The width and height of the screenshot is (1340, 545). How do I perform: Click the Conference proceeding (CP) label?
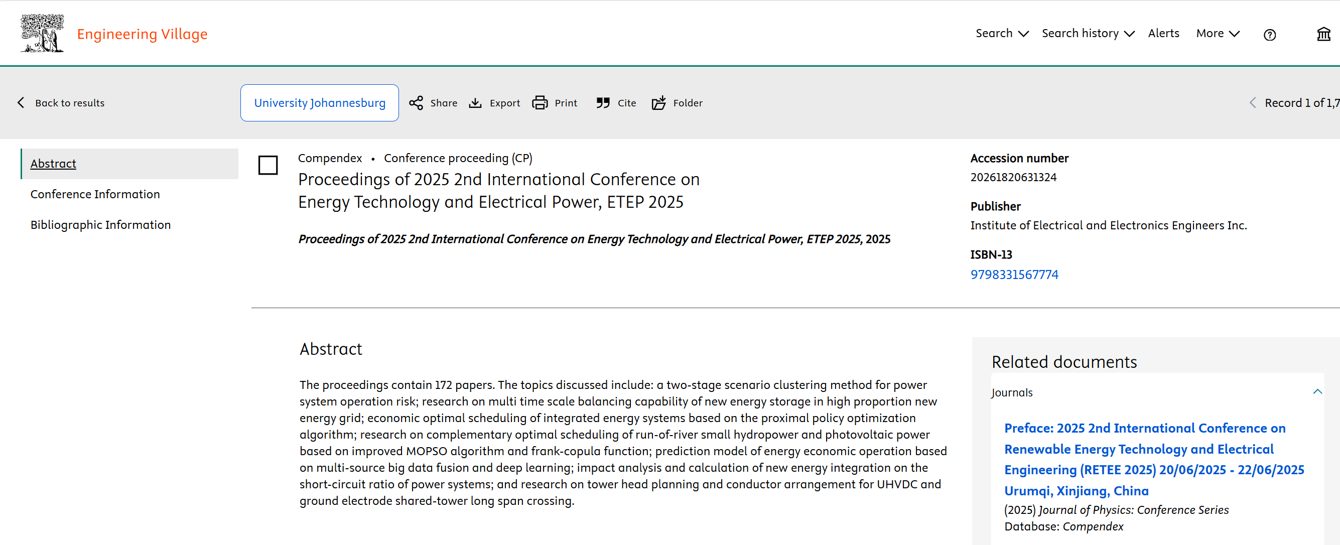pos(458,158)
